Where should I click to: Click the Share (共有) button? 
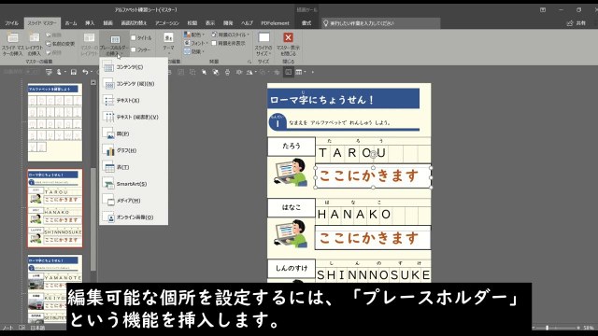[577, 23]
